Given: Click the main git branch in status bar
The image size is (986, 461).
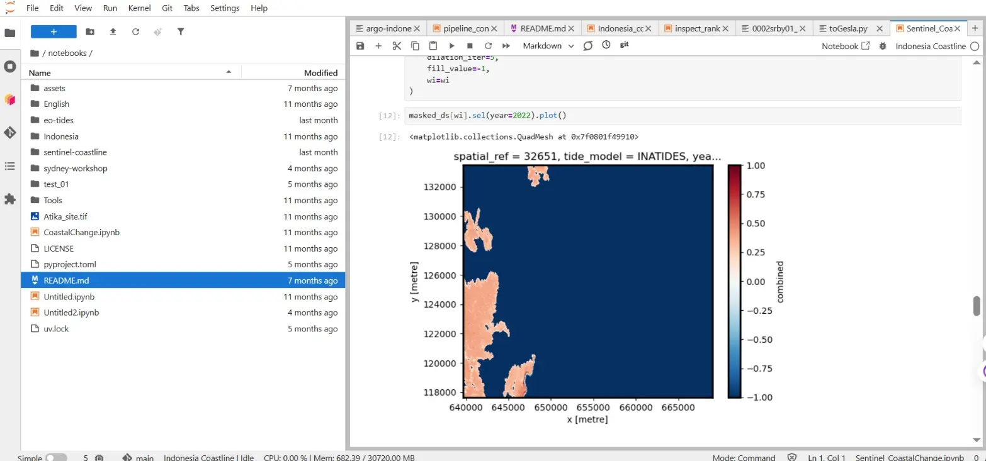Looking at the screenshot, I should click(x=138, y=457).
